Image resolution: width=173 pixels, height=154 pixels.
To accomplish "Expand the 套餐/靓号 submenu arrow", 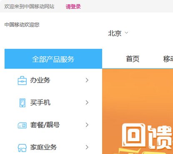I will pyautogui.click(x=87, y=125).
